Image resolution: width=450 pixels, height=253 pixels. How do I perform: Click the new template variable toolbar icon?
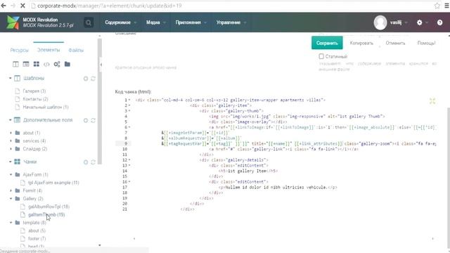[26, 64]
